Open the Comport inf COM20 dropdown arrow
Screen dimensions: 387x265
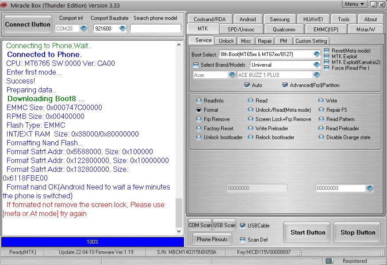point(84,28)
